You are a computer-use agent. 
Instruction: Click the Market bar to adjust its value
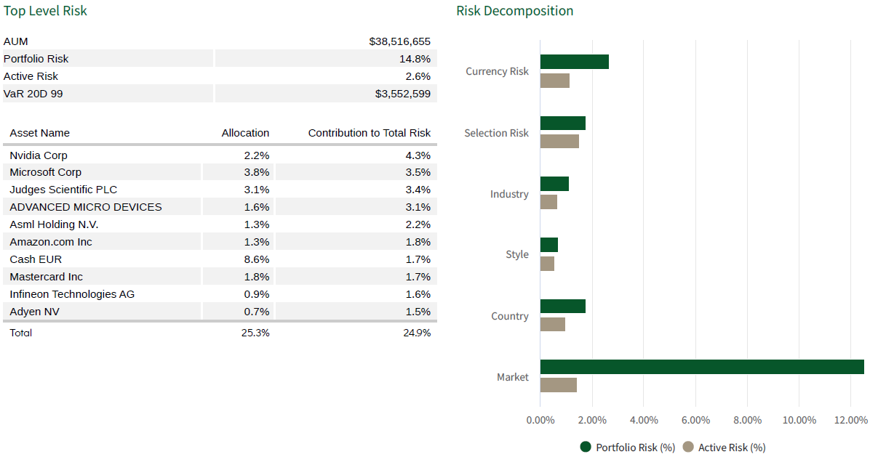click(x=698, y=367)
